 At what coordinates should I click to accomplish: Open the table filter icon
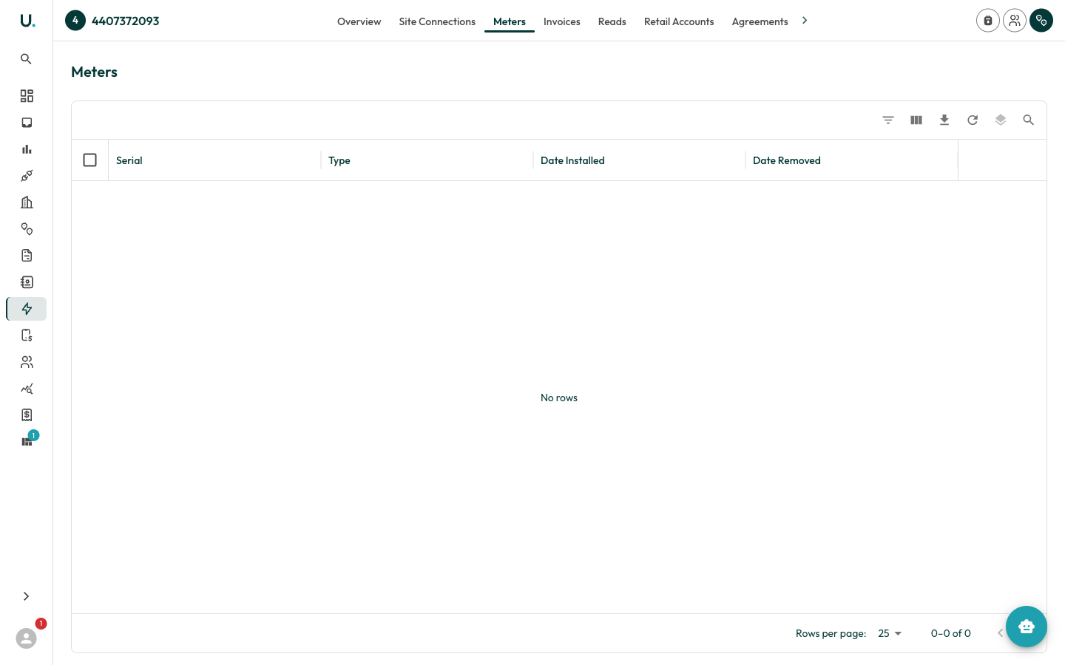888,120
